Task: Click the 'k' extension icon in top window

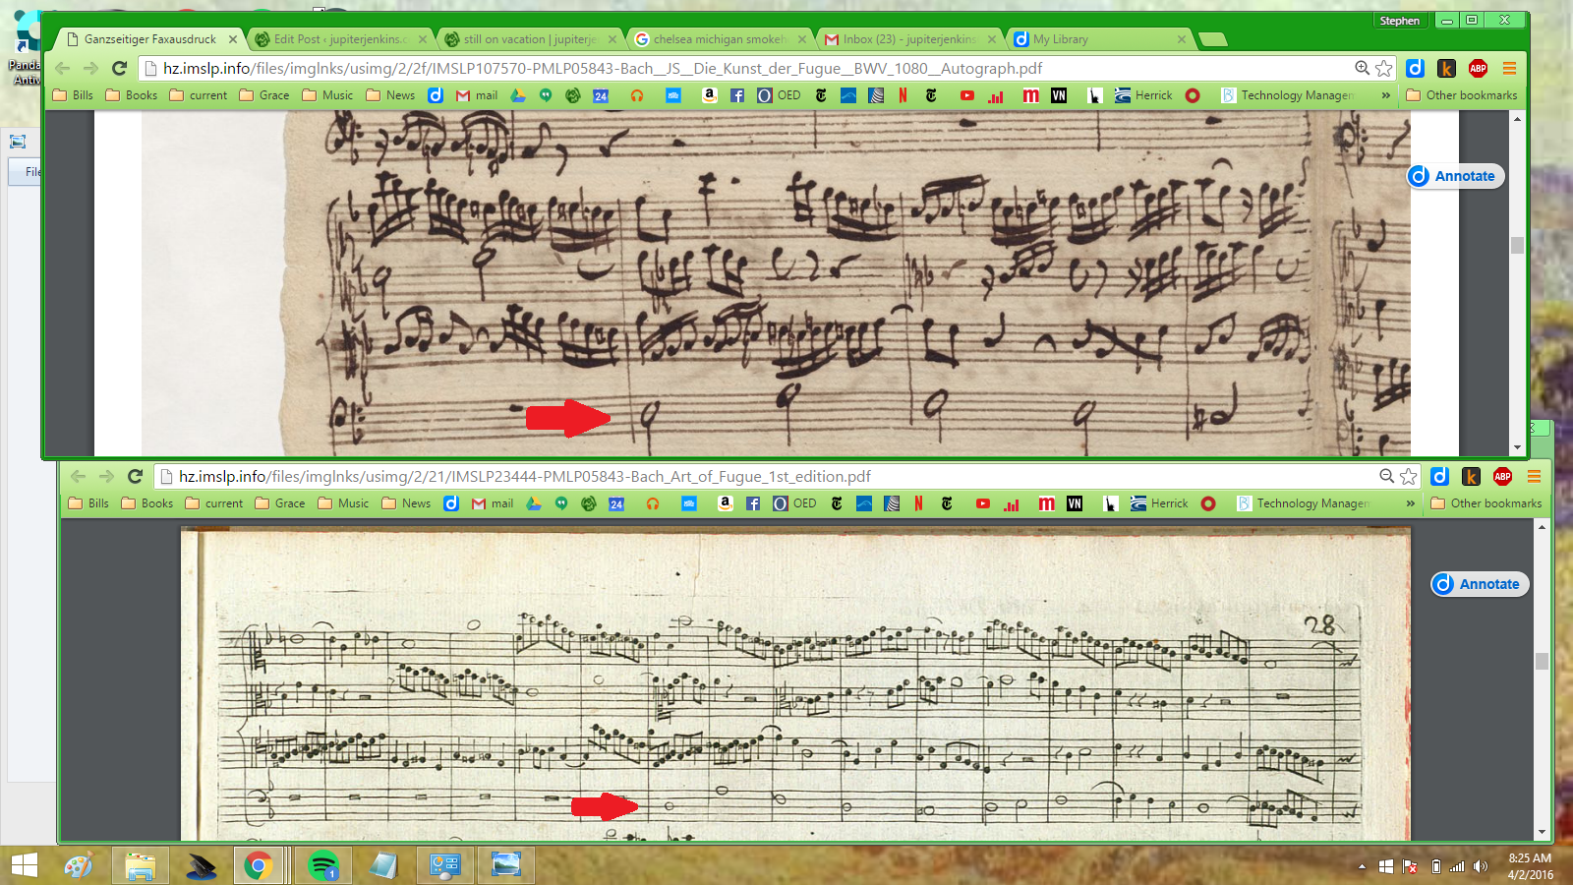Action: 1446,68
